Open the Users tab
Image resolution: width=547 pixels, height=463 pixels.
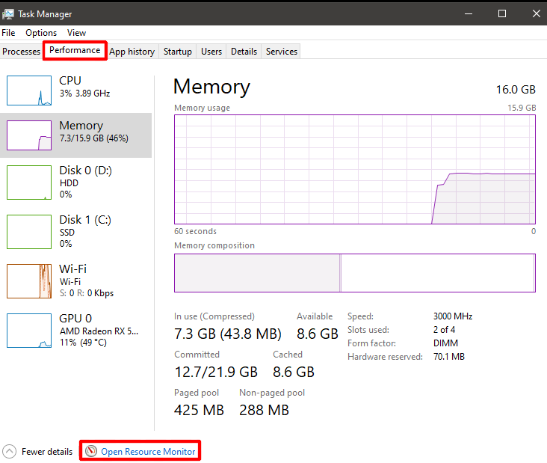211,52
